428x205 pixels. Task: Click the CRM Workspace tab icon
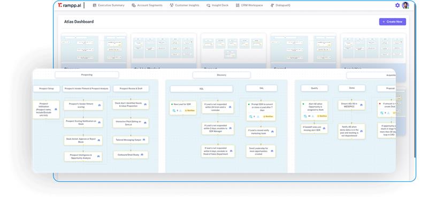click(238, 5)
